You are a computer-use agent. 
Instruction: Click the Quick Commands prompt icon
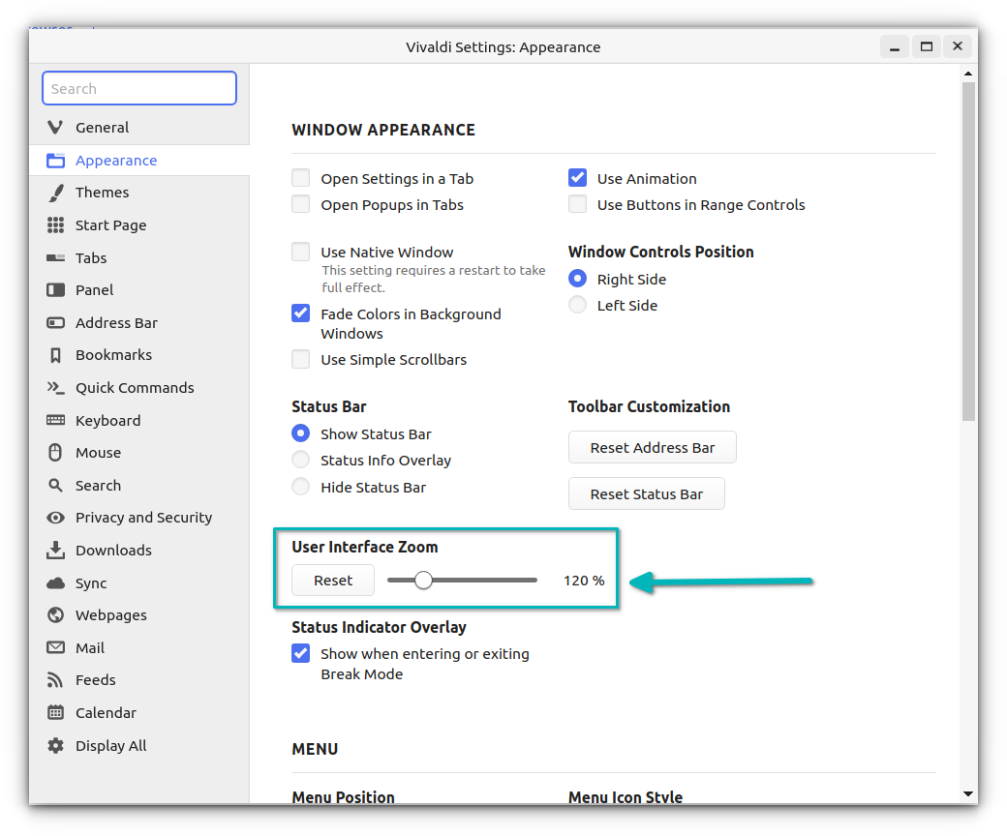click(55, 388)
